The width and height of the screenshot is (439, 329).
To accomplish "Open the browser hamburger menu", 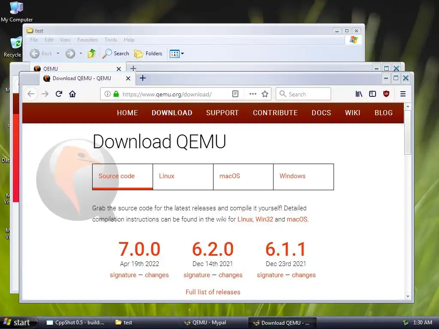I will point(403,94).
